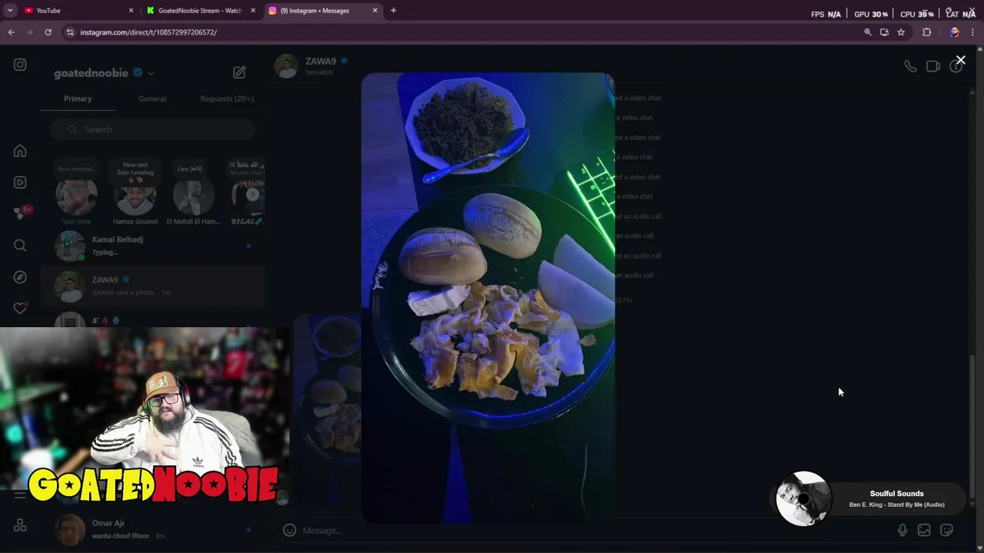Click the Instagram logo icon
Image resolution: width=984 pixels, height=553 pixels.
coord(20,65)
